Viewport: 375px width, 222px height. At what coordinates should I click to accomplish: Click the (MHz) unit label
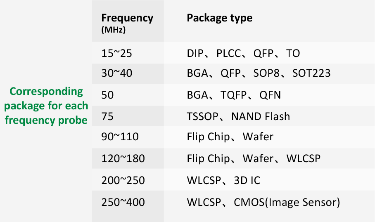pyautogui.click(x=114, y=30)
